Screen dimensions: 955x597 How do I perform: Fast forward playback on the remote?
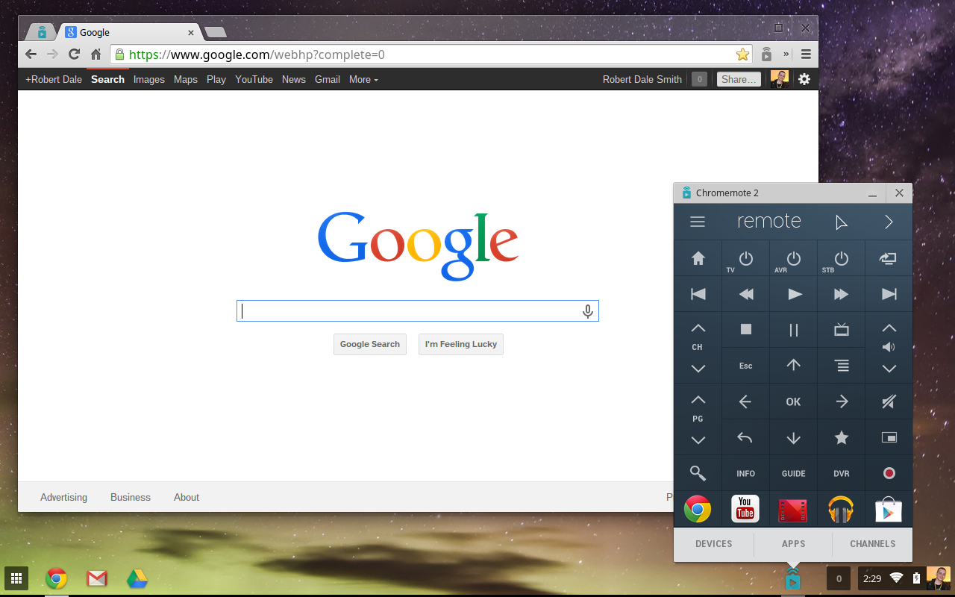tap(842, 294)
